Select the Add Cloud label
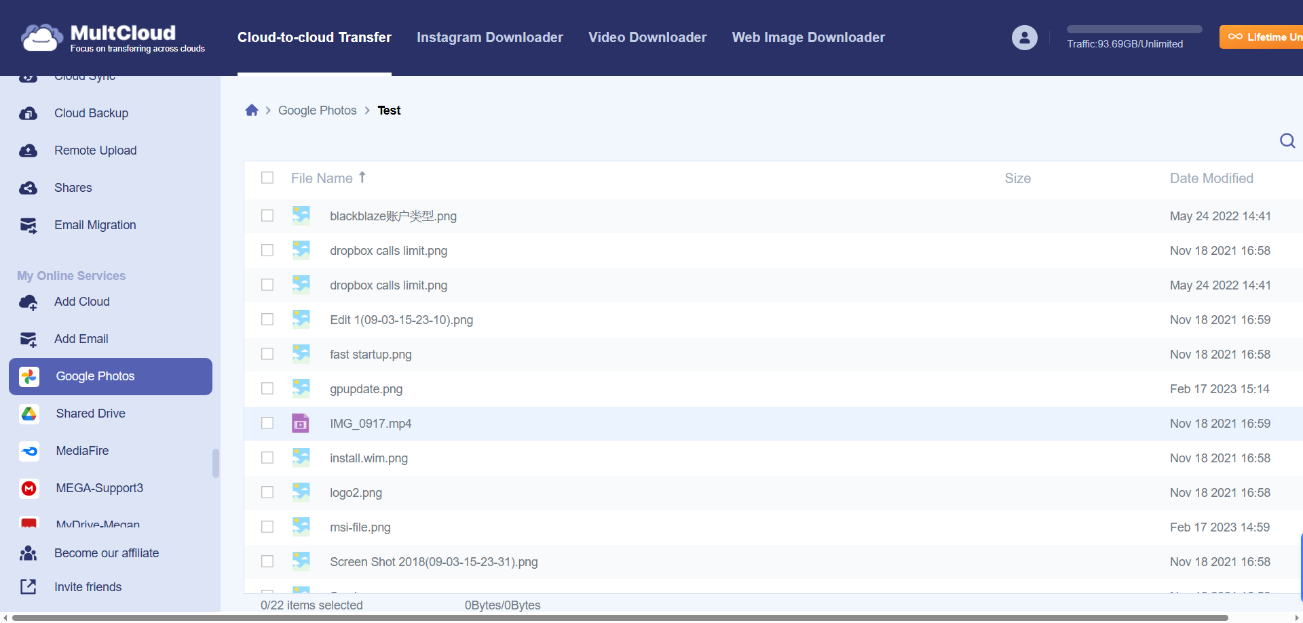 (82, 302)
